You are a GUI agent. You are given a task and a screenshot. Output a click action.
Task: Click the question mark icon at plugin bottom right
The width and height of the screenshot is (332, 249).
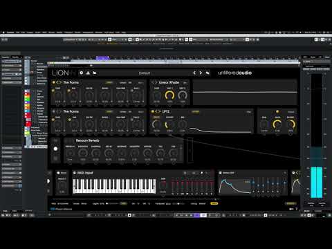click(x=297, y=209)
